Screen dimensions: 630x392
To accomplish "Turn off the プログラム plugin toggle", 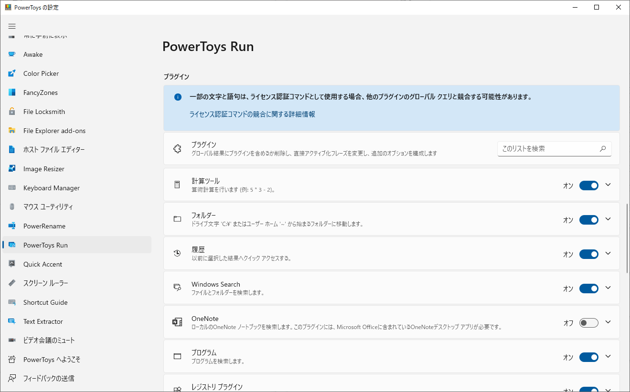I will click(589, 357).
